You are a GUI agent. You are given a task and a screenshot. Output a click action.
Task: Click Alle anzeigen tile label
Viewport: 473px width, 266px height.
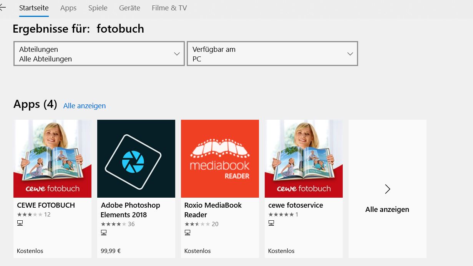point(387,210)
